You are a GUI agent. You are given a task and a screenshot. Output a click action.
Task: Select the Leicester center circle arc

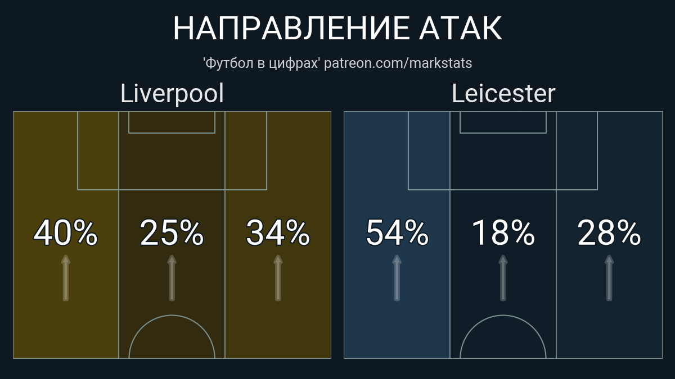coord(503,336)
